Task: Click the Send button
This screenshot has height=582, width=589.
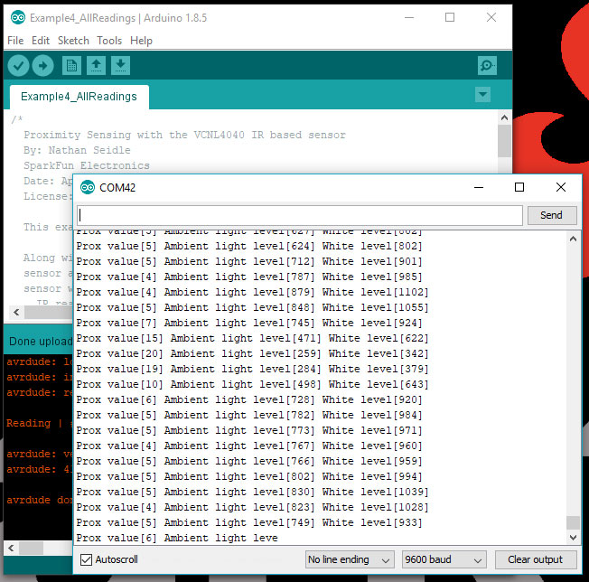Action: [x=552, y=215]
